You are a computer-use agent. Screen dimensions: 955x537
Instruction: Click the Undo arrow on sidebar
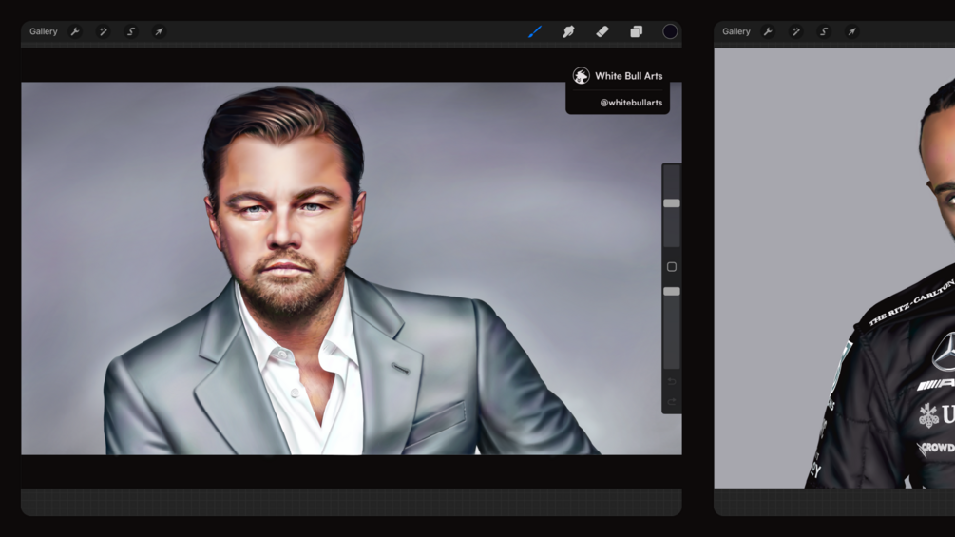coord(672,382)
